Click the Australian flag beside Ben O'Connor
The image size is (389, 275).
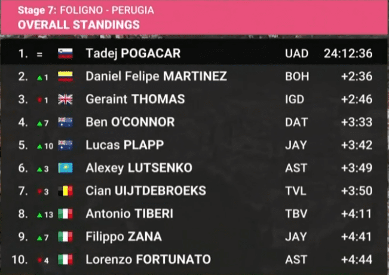pos(65,122)
